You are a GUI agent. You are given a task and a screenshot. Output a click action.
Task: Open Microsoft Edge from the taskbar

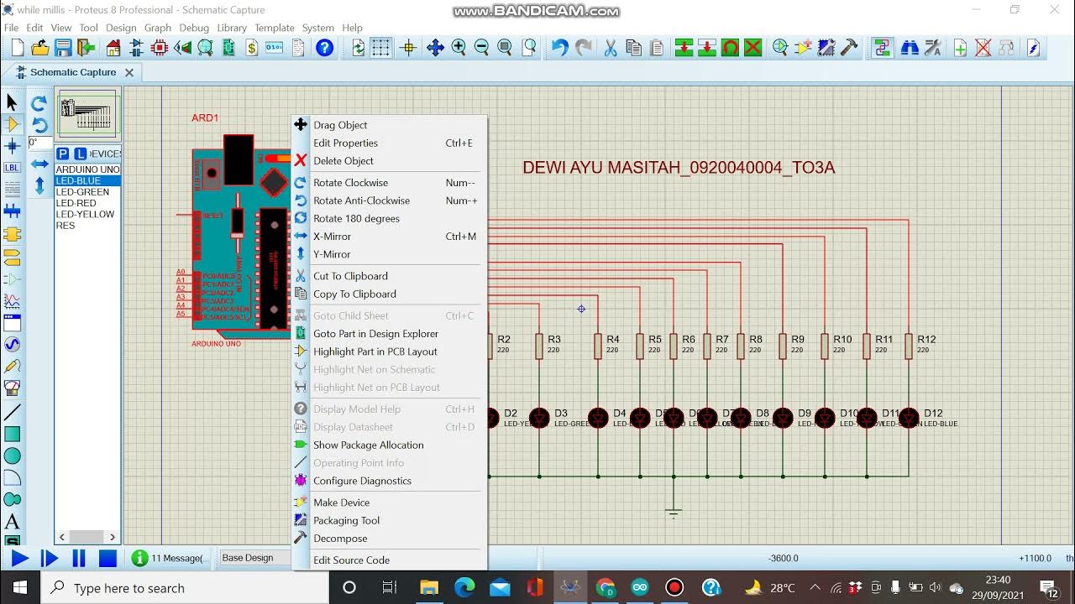464,587
